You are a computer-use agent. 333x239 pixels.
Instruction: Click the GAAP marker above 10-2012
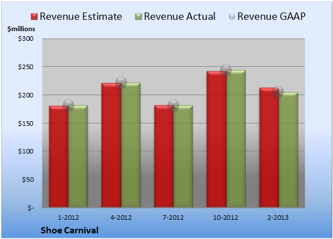click(x=226, y=70)
